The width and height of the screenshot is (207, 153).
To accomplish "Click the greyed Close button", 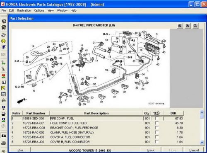I will pos(173,150).
